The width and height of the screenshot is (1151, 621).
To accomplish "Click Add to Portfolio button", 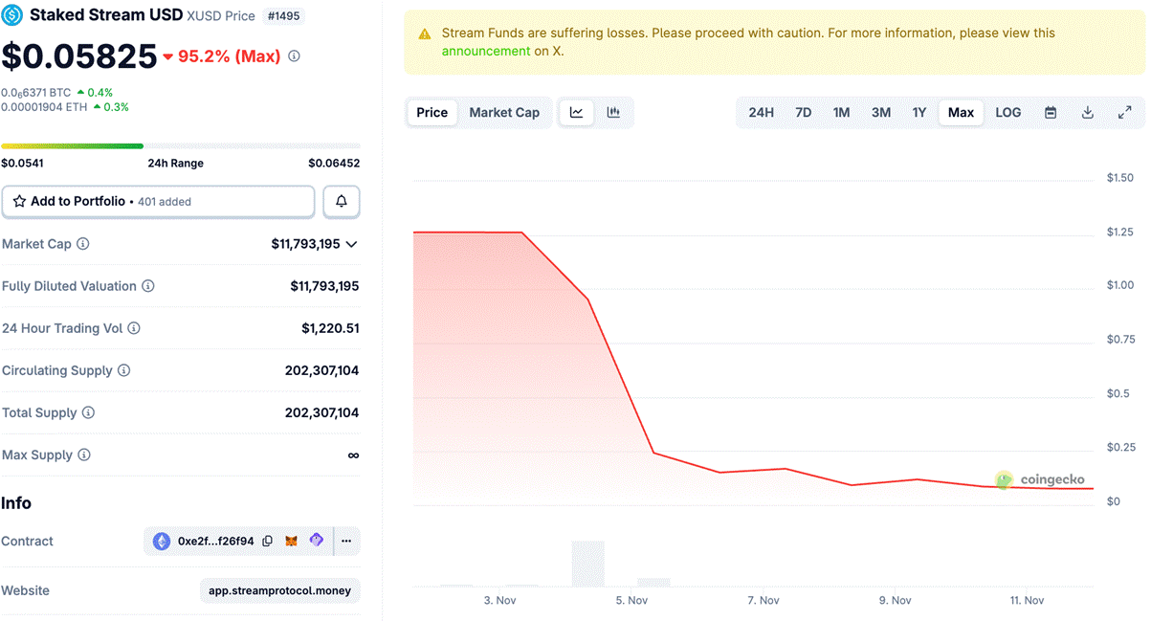I will (x=158, y=202).
